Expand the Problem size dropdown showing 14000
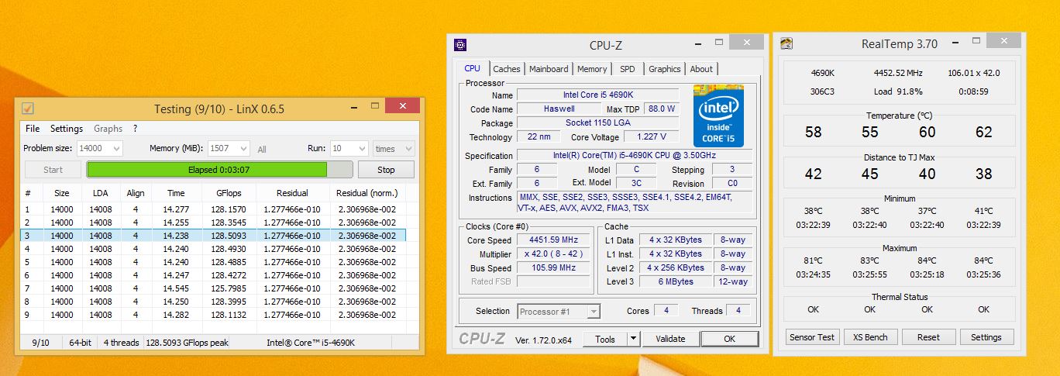This screenshot has height=376, width=1060. [x=117, y=149]
